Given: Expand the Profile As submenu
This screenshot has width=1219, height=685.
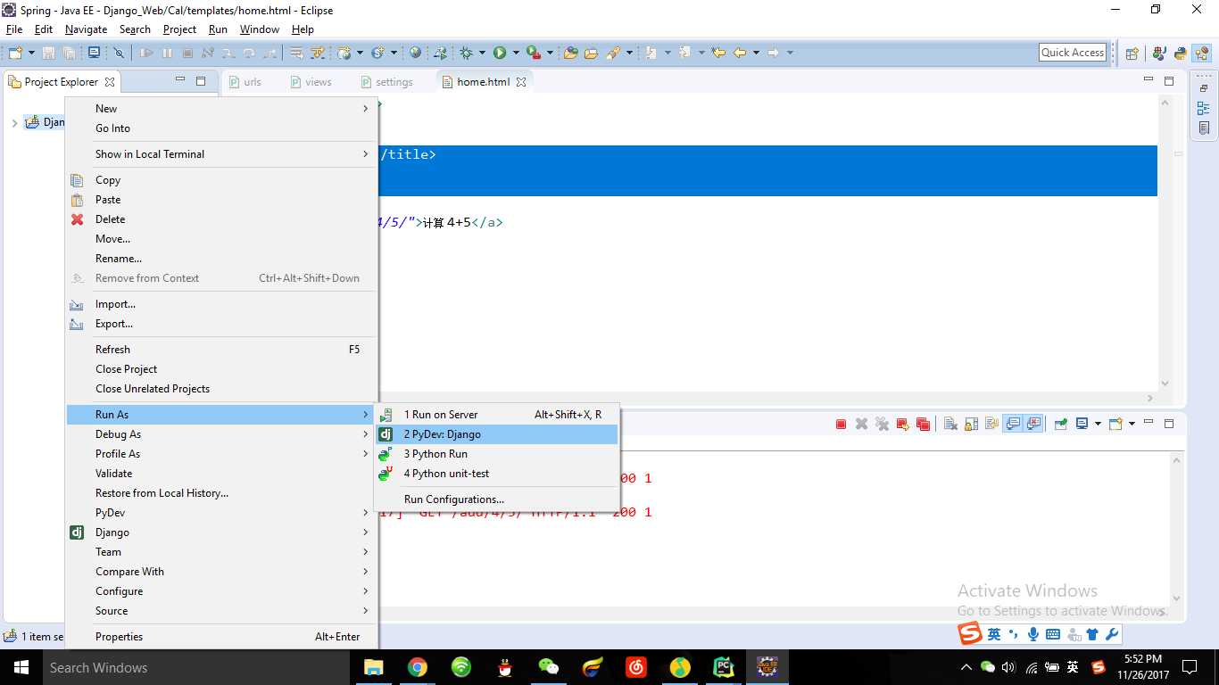Looking at the screenshot, I should click(x=222, y=454).
